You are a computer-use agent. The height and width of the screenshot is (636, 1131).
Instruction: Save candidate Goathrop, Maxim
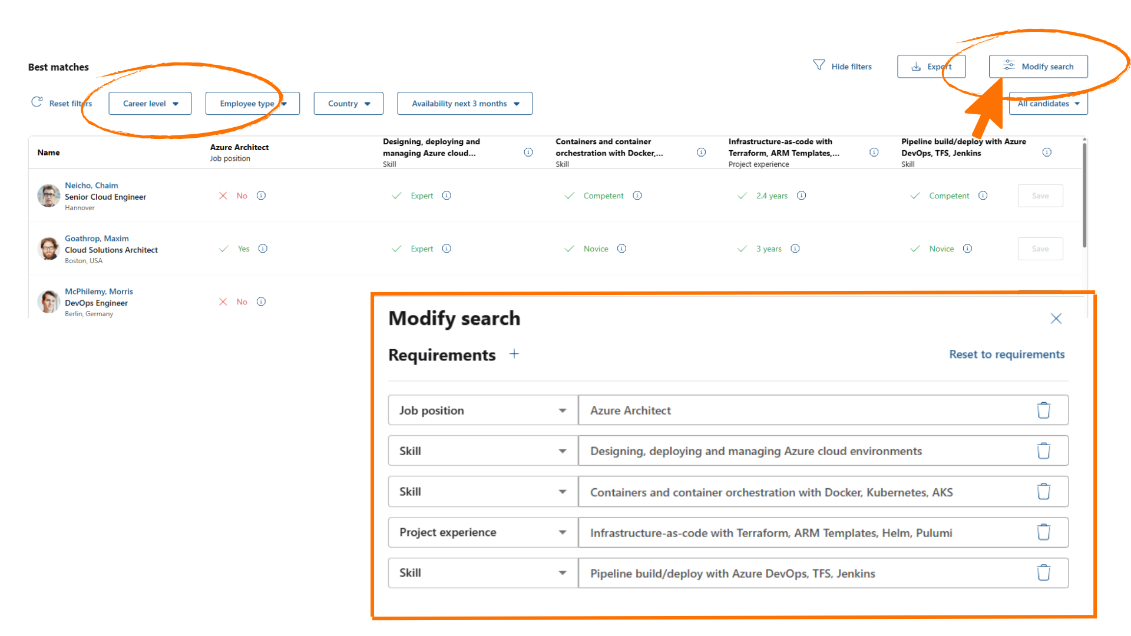1040,249
